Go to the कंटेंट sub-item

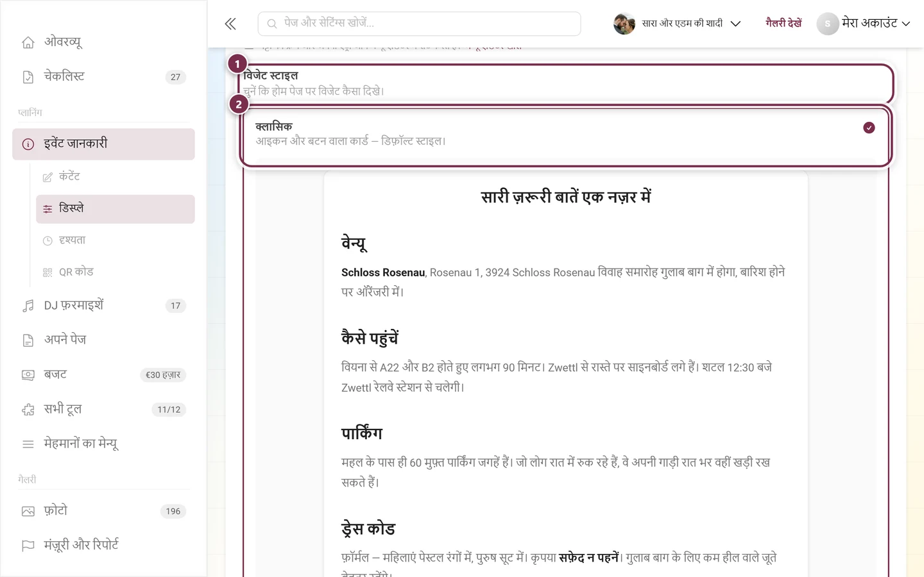pyautogui.click(x=116, y=177)
